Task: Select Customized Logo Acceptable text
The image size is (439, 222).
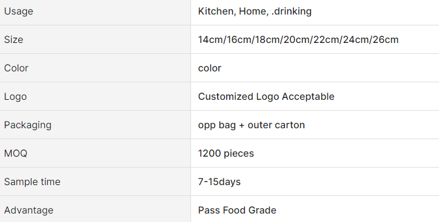Action: 266,97
